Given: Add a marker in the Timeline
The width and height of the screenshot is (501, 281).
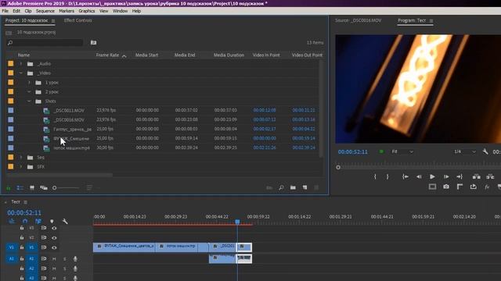Looking at the screenshot, I should pyautogui.click(x=52, y=221).
